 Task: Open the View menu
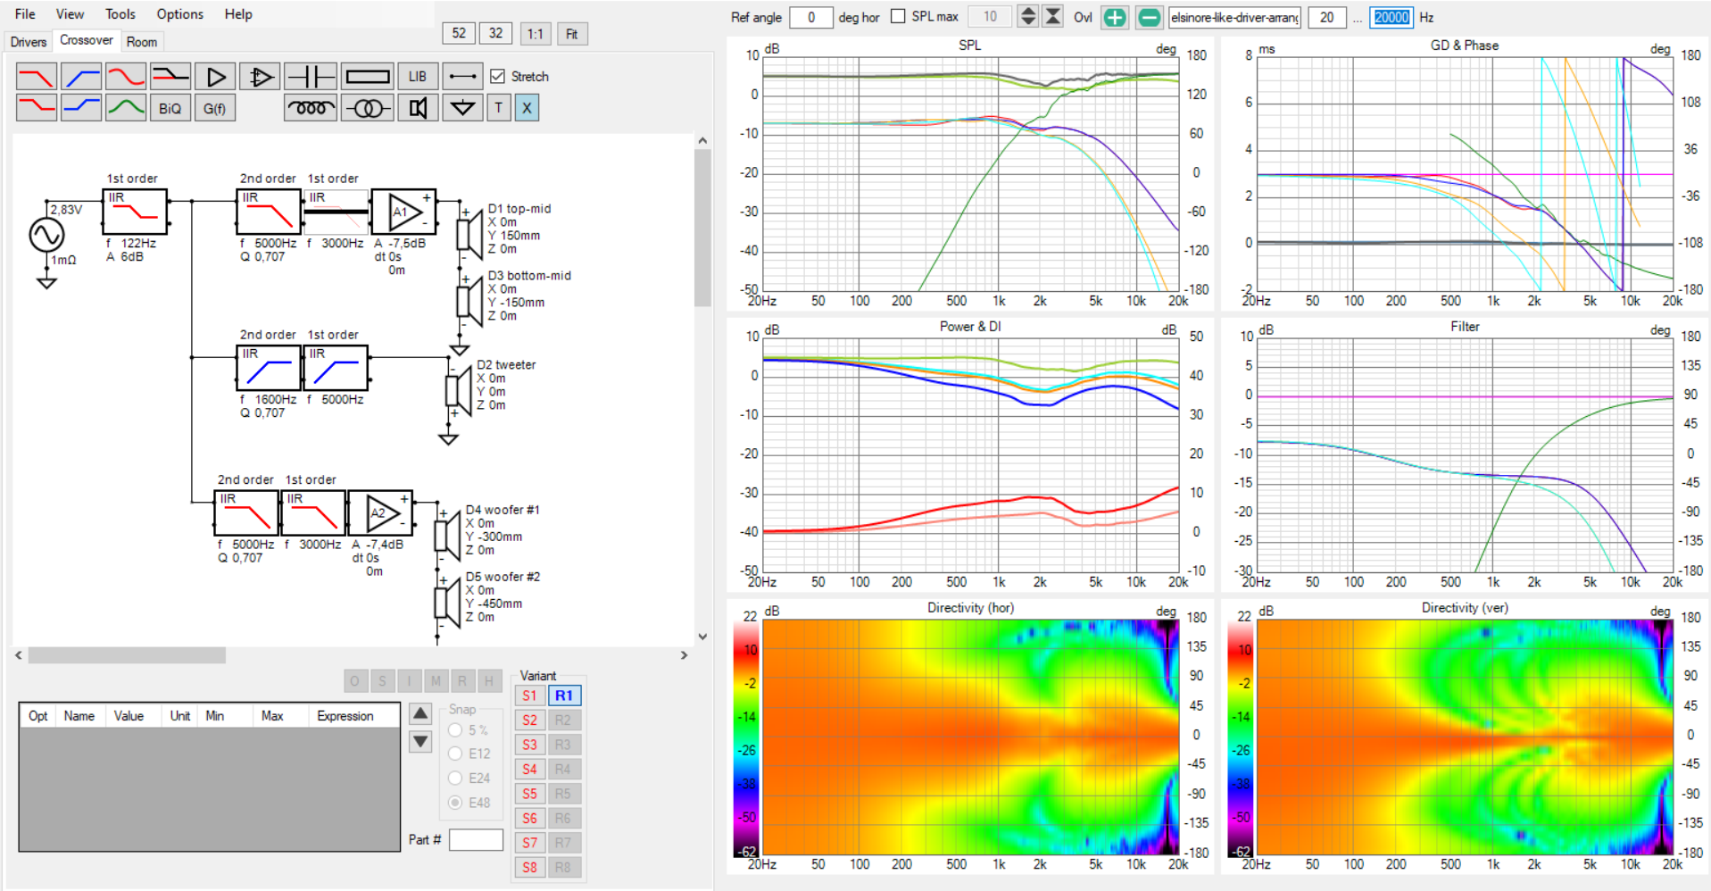70,14
